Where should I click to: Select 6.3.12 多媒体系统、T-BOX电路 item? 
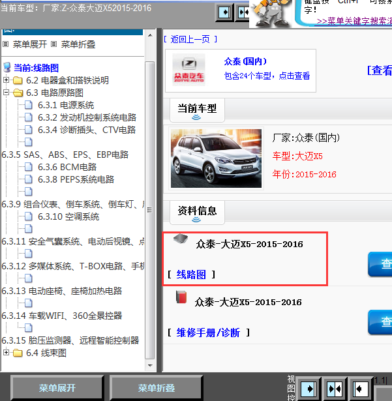(x=73, y=266)
